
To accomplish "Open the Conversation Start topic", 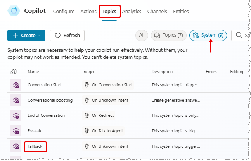I will [44, 85].
